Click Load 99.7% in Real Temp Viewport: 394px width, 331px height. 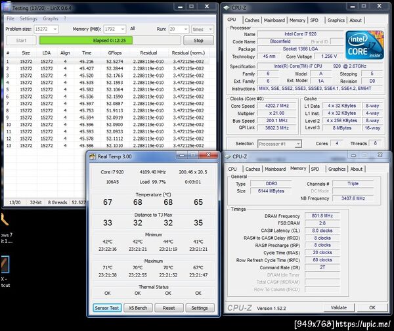152,182
